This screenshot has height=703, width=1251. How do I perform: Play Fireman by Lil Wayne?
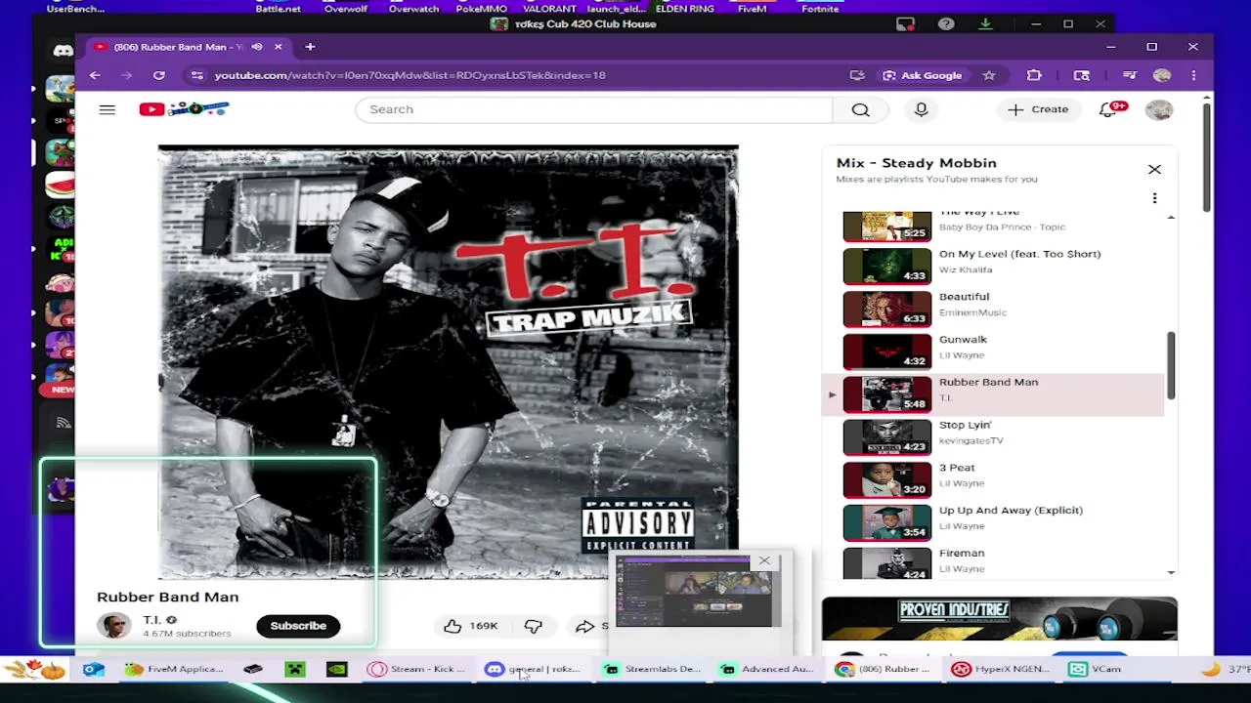pyautogui.click(x=995, y=562)
